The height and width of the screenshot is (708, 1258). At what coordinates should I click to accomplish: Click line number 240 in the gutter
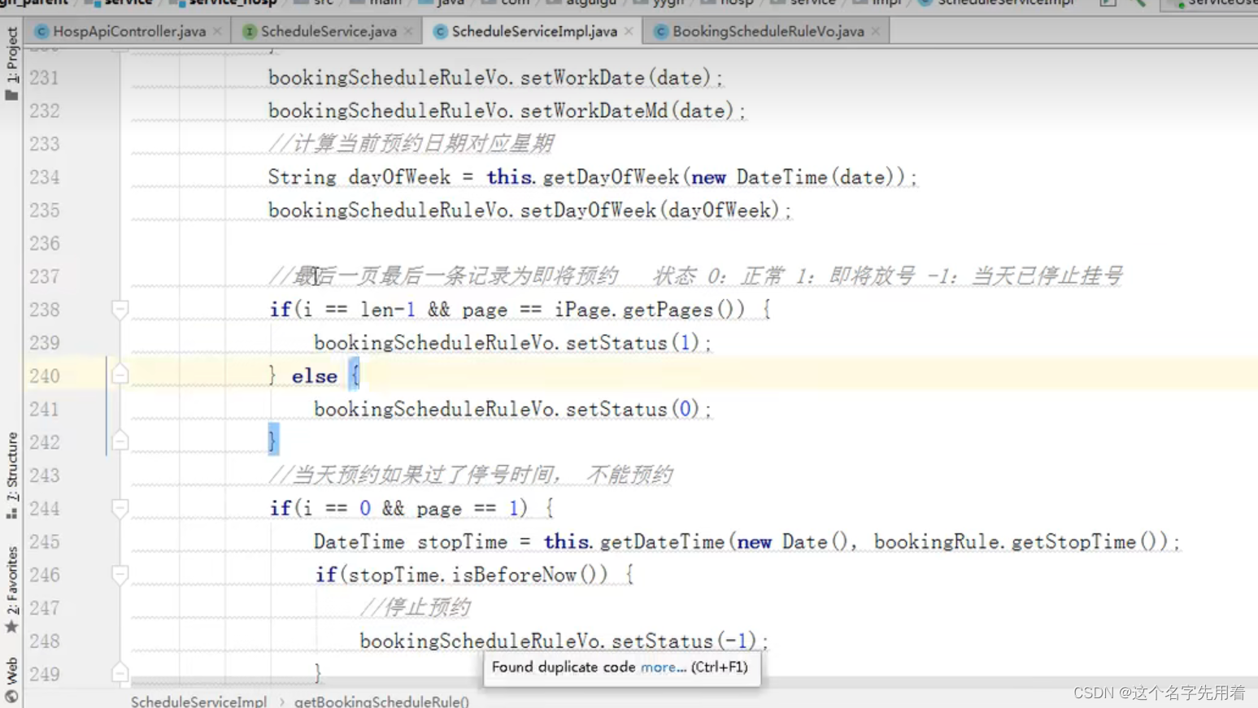44,376
